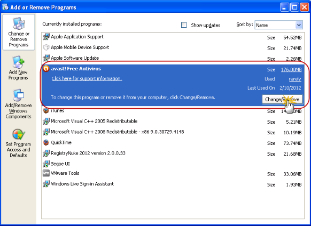Click the 176.00MB size link
Image resolution: width=311 pixels, height=226 pixels.
click(291, 70)
